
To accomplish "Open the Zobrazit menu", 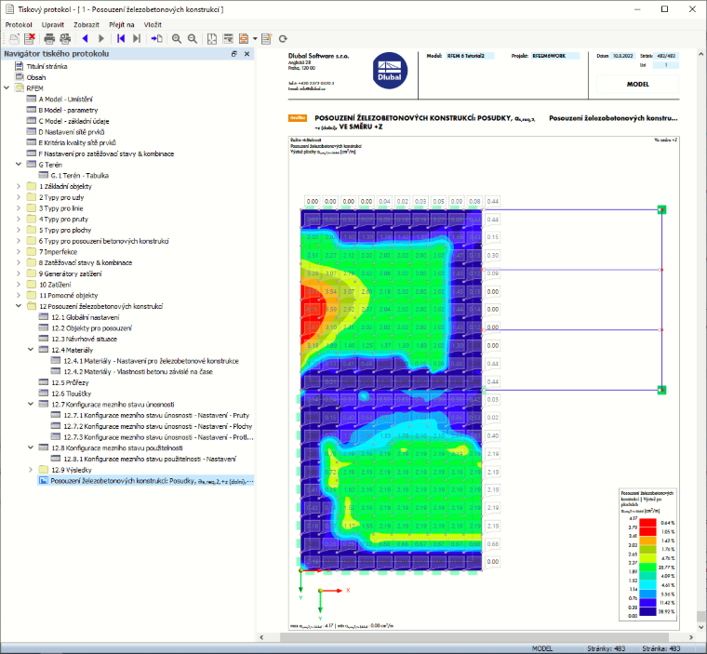I will point(87,25).
